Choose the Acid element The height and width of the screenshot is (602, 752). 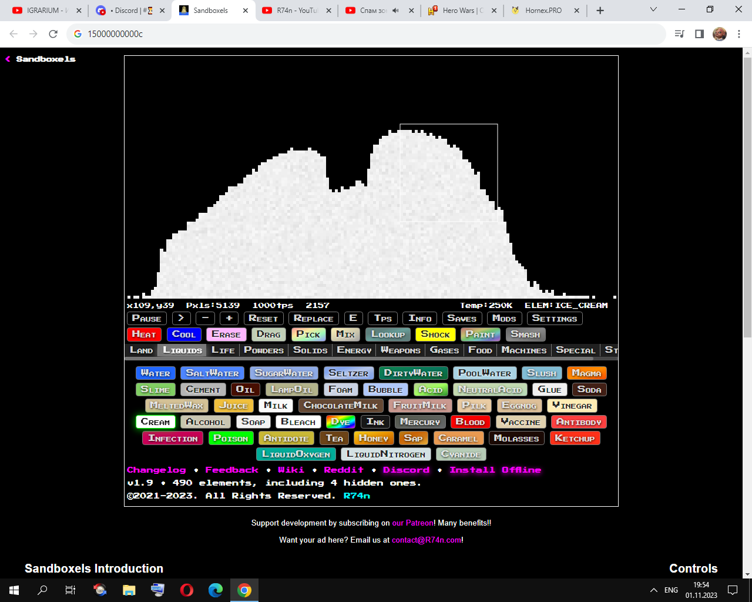(x=431, y=390)
